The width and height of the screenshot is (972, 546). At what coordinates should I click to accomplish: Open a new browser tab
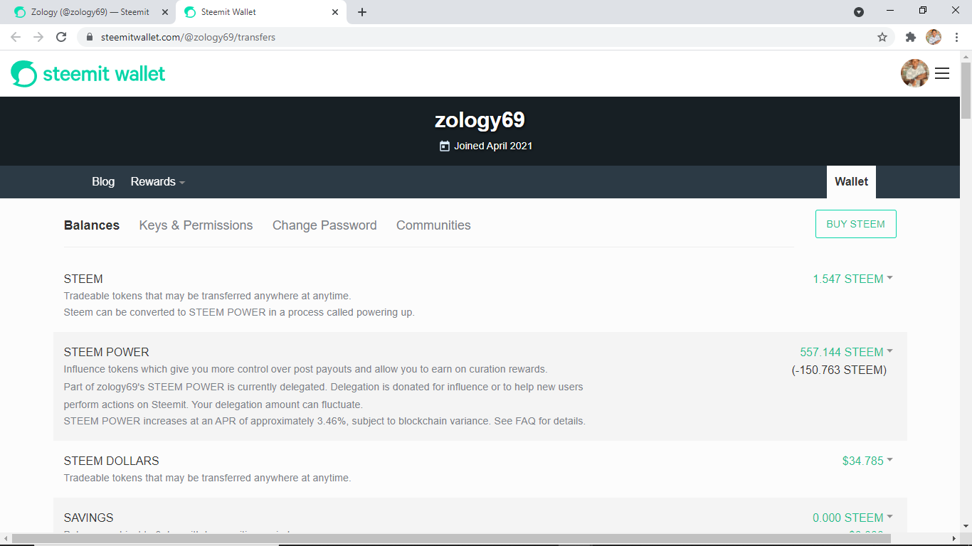[362, 12]
